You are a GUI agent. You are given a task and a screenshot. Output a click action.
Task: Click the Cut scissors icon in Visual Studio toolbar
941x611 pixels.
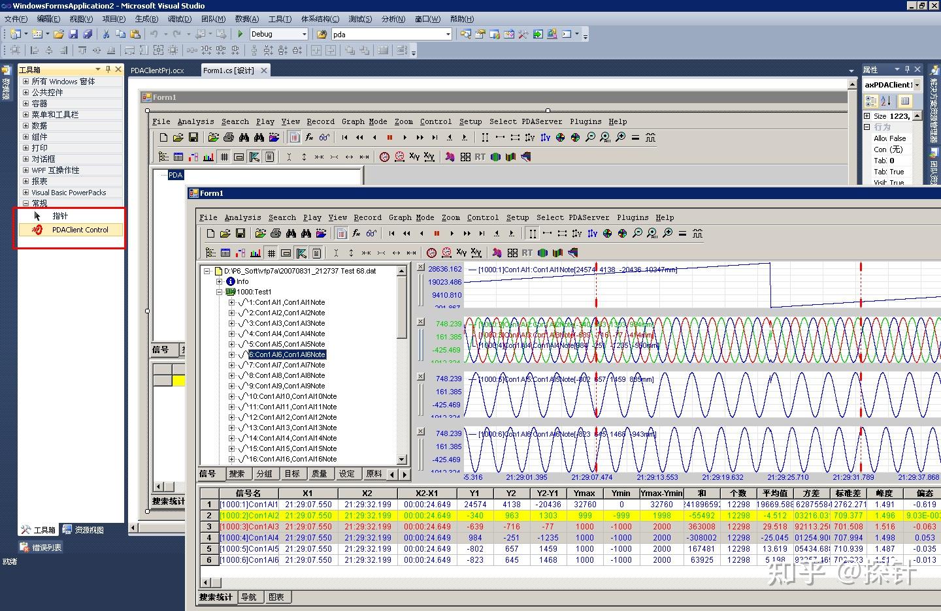click(x=106, y=34)
